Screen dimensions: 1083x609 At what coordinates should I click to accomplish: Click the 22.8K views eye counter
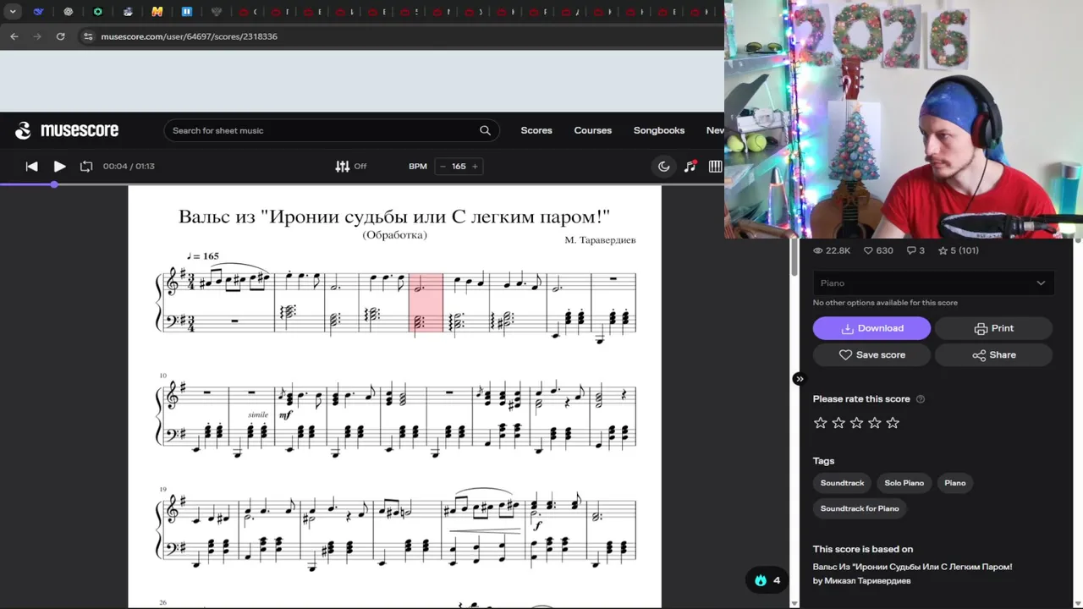(x=832, y=250)
